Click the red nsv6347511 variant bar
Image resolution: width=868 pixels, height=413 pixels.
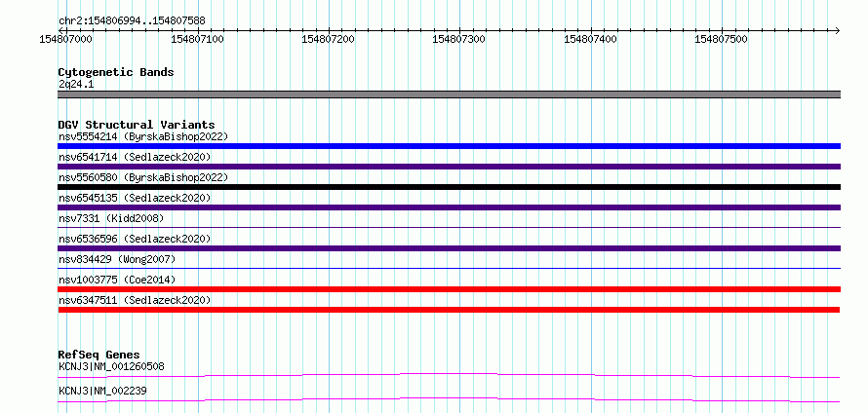(x=449, y=310)
